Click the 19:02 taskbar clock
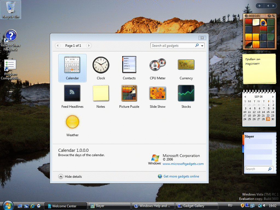Image resolution: width=280 pixels, height=210 pixels. 273,206
